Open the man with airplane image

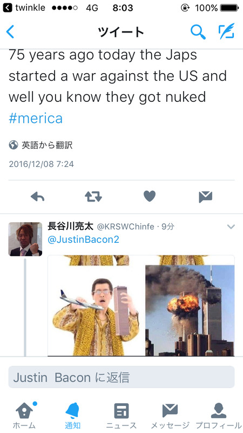(96, 311)
